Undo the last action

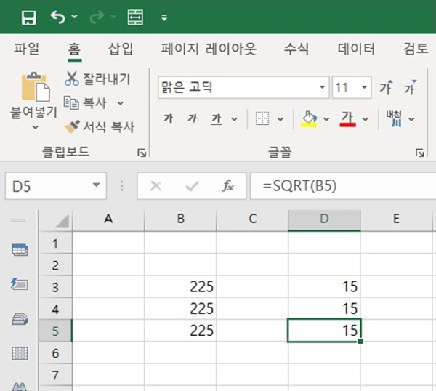click(57, 17)
